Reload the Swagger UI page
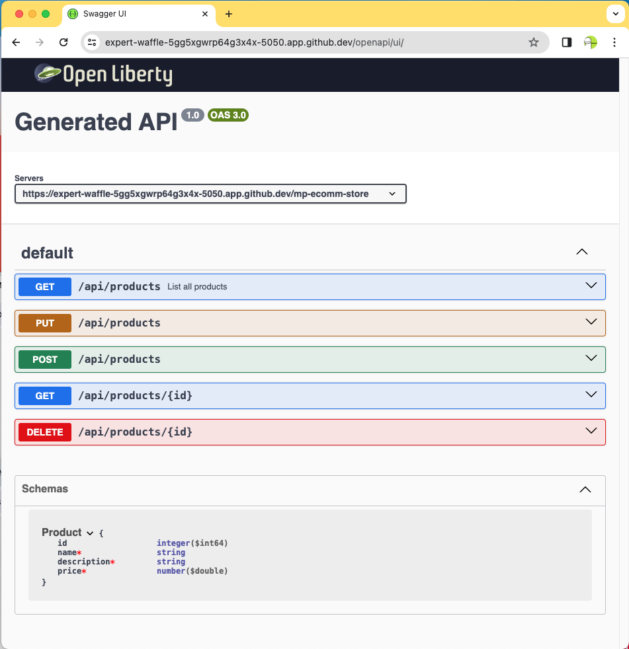 63,42
